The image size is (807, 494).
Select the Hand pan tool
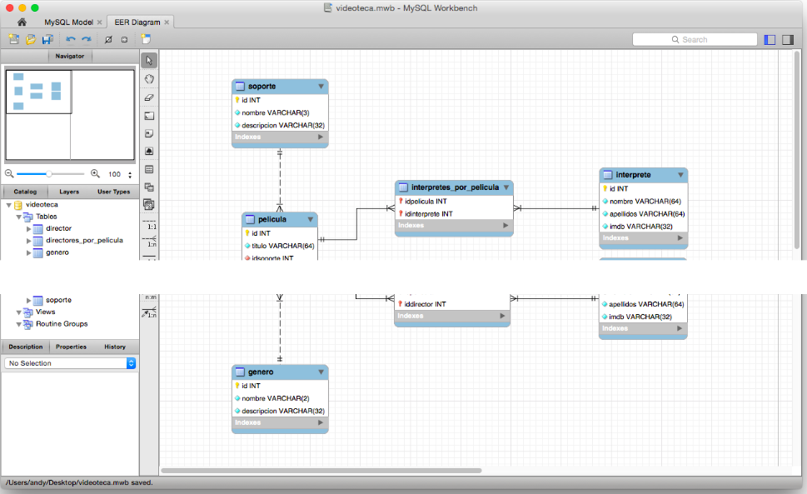pyautogui.click(x=149, y=79)
